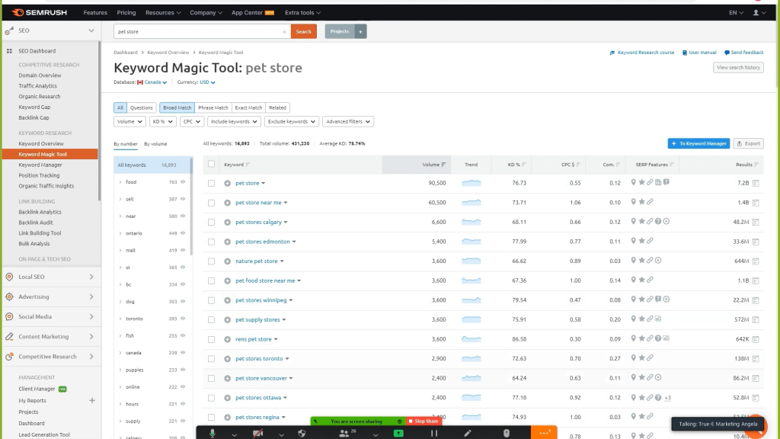
Task: Expand the 'ontario' keyword group
Action: pos(120,233)
